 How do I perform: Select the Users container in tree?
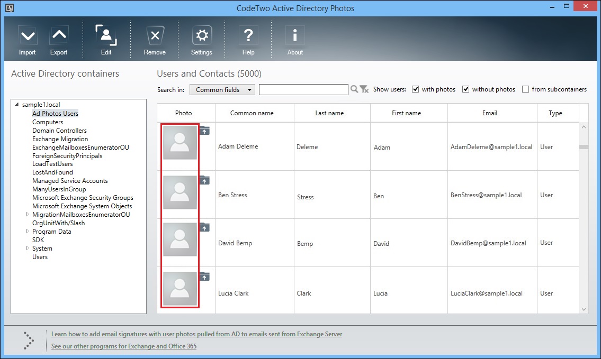tap(40, 257)
